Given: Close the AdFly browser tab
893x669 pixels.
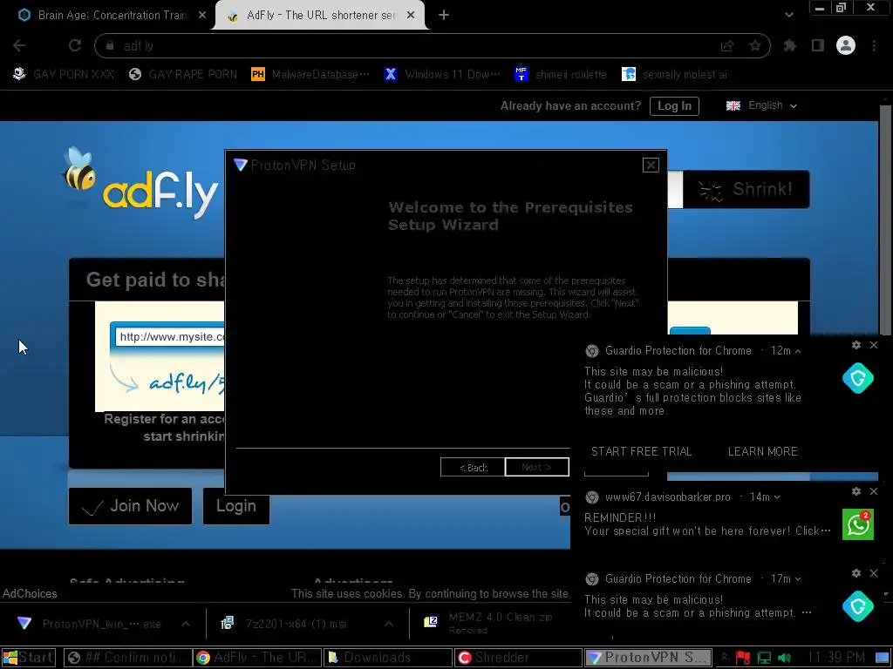Looking at the screenshot, I should (x=411, y=16).
